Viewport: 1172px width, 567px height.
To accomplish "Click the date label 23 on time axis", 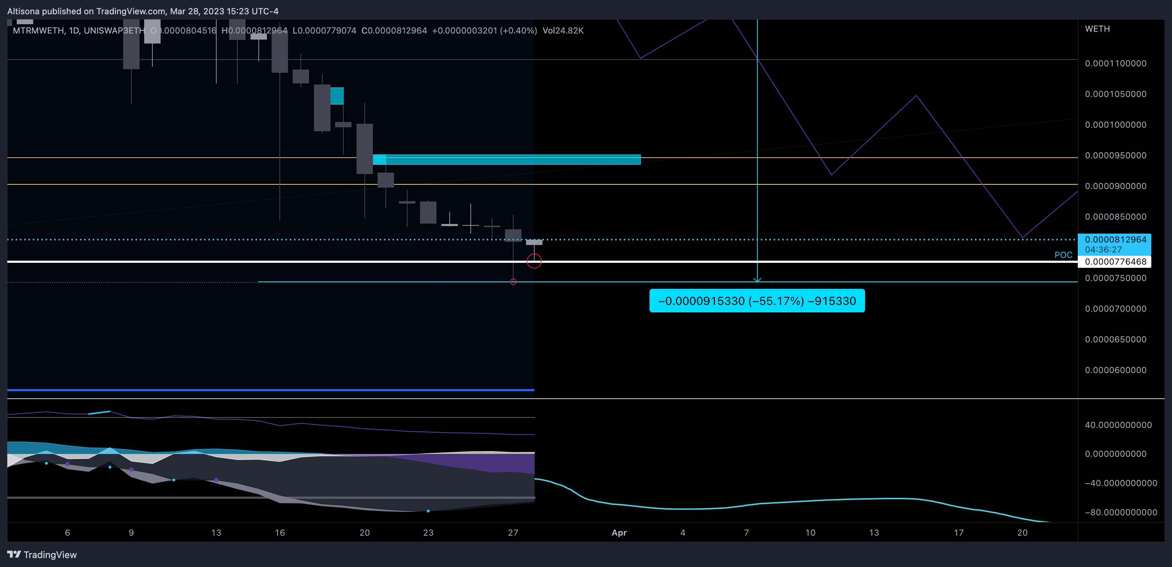I will (x=428, y=532).
